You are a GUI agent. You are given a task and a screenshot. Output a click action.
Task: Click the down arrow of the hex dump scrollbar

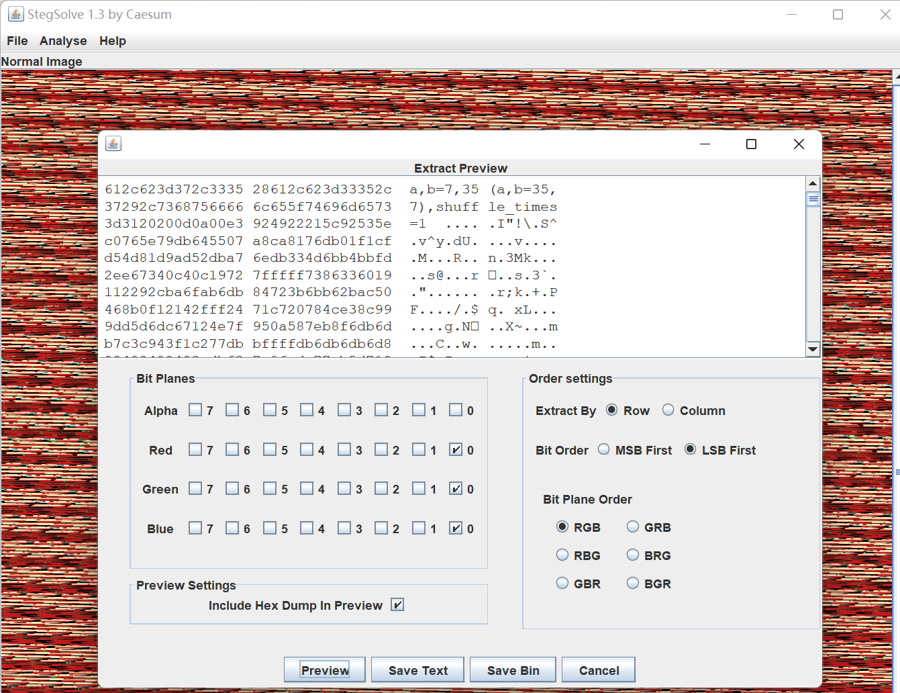click(x=813, y=349)
